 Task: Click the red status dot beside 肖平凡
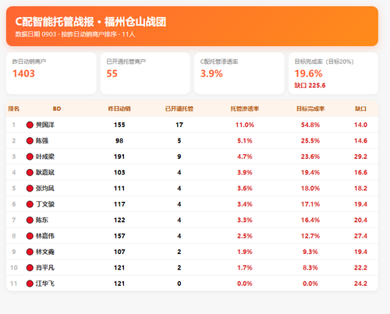(x=30, y=267)
